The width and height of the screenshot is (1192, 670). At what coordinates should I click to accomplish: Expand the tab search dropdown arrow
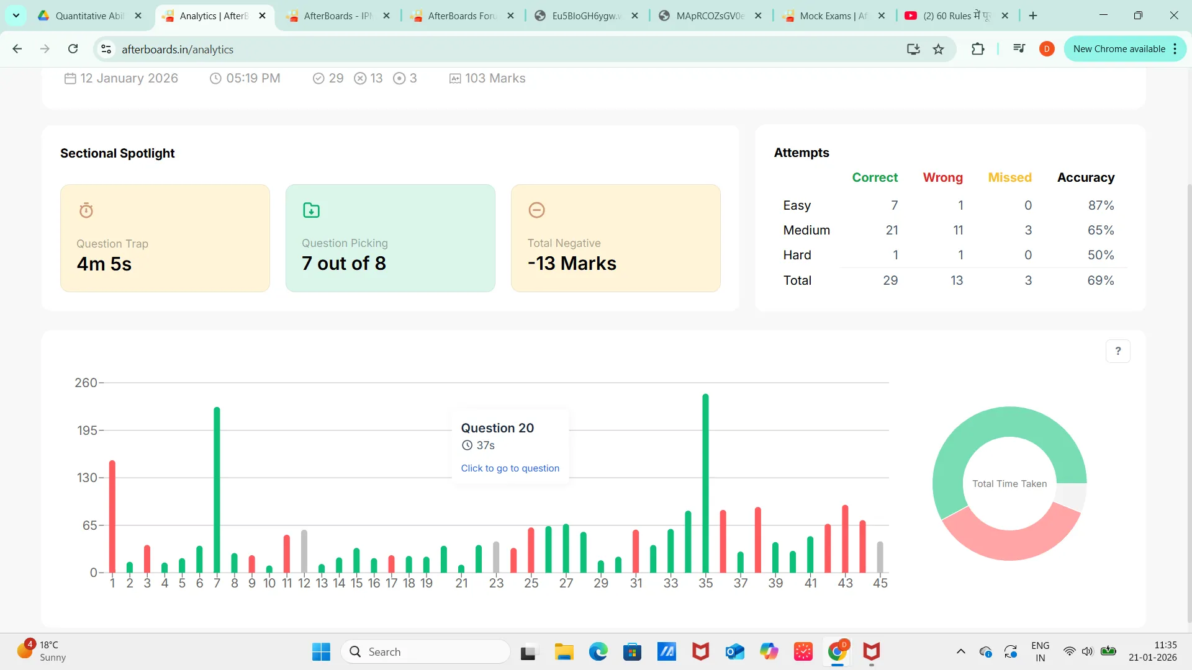click(16, 16)
